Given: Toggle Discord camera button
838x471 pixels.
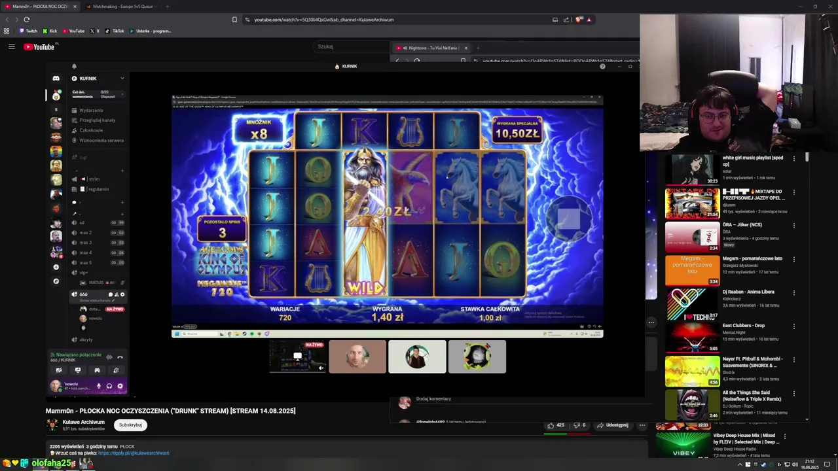Looking at the screenshot, I should coord(58,370).
